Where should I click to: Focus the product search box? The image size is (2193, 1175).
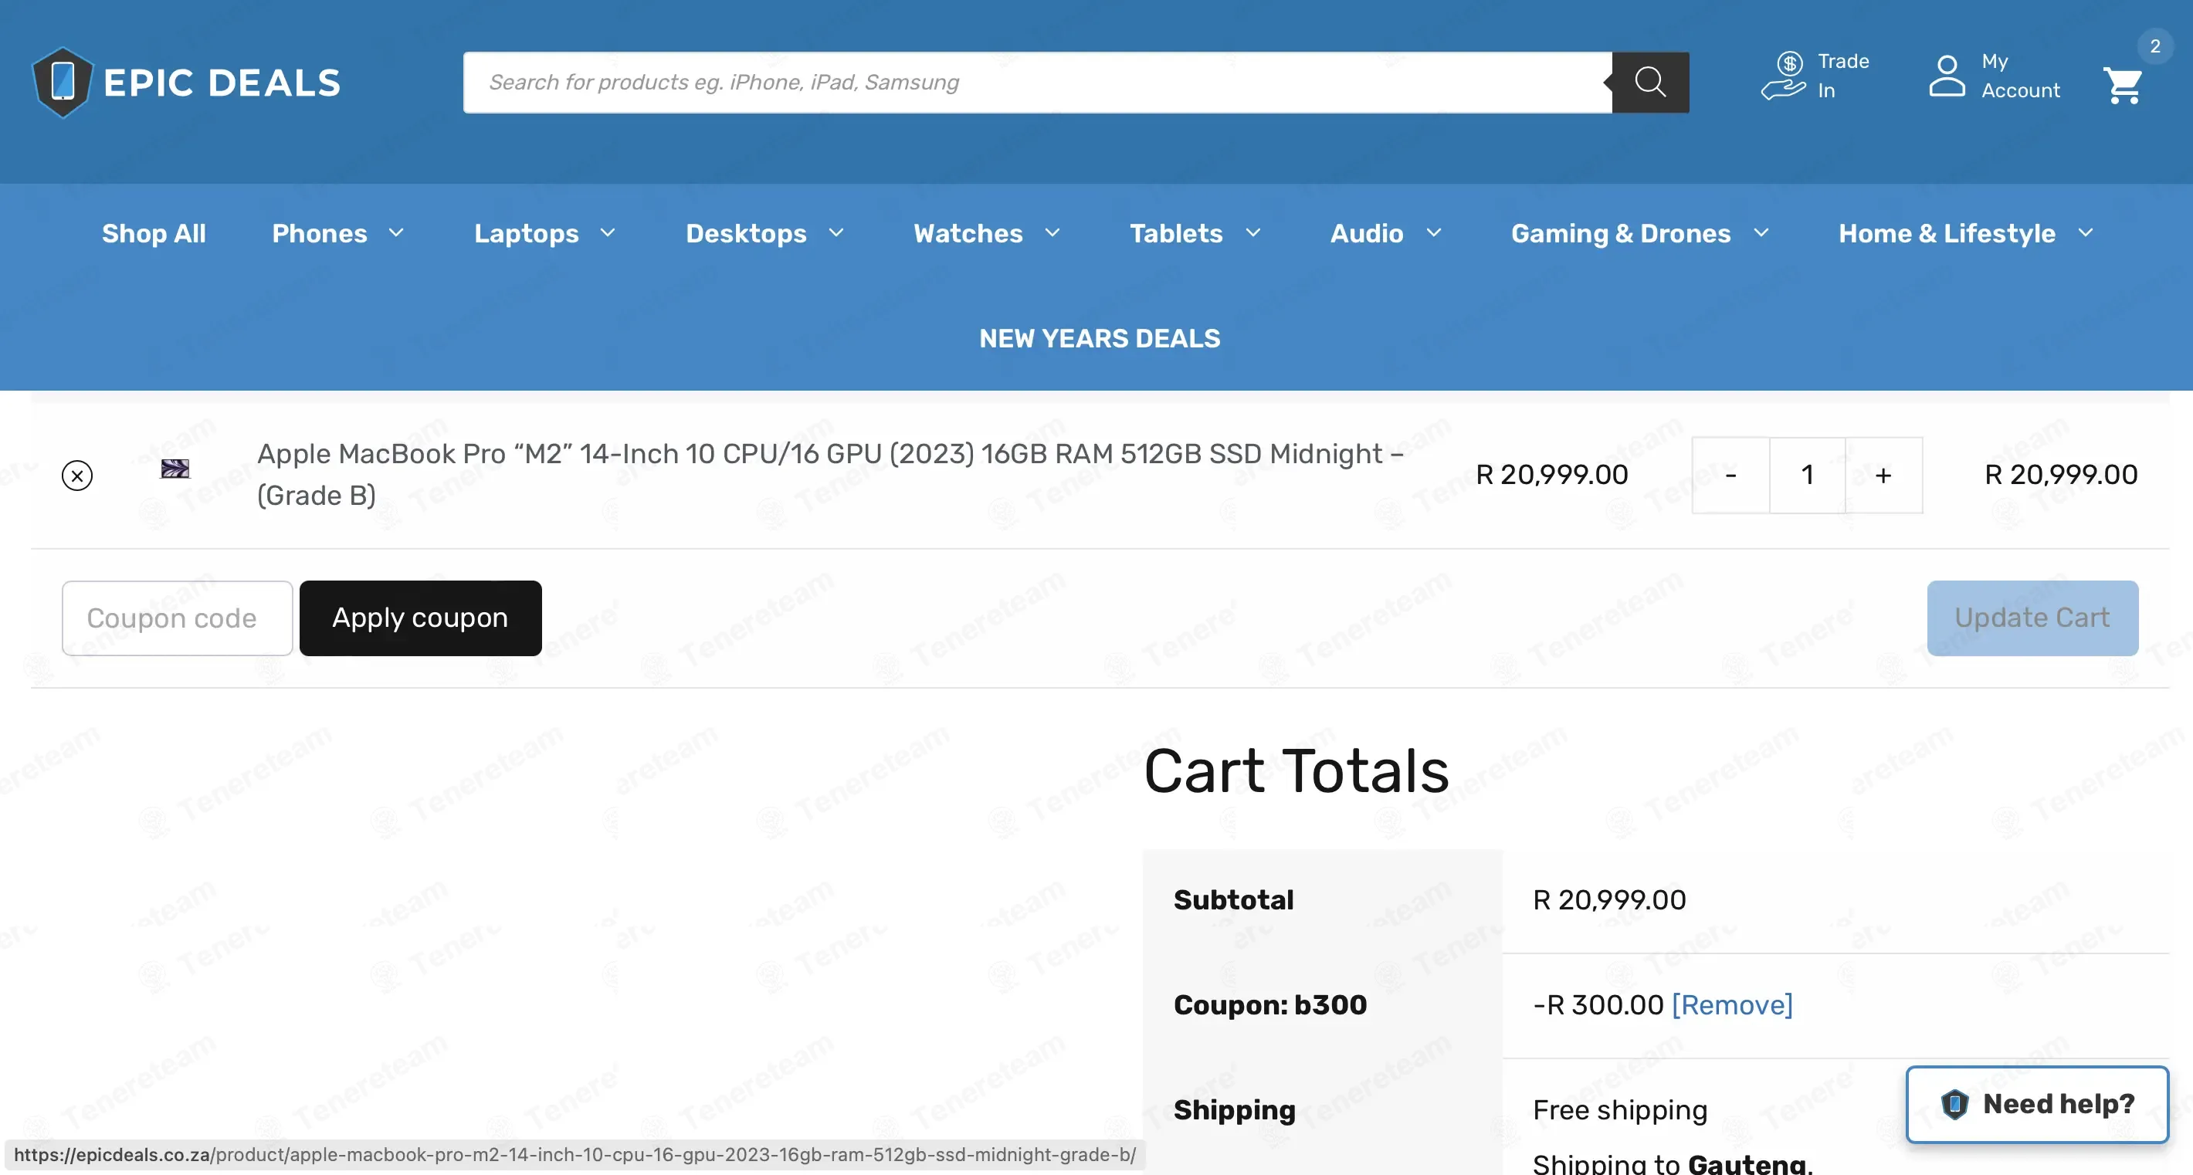pyautogui.click(x=1037, y=83)
